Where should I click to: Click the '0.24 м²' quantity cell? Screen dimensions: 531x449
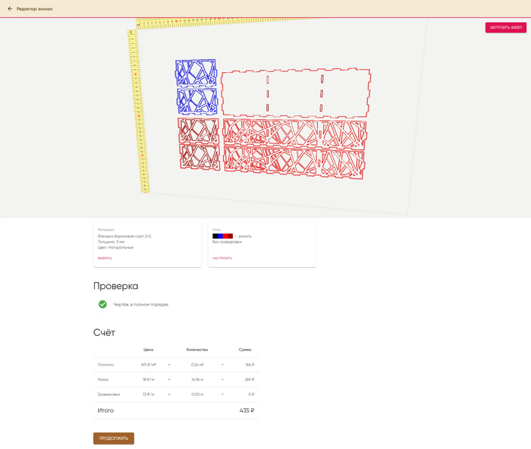point(197,365)
